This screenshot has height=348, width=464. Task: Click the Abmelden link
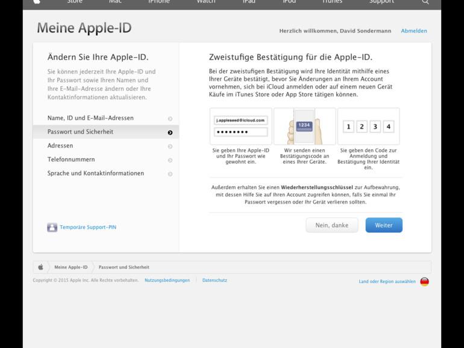pyautogui.click(x=414, y=31)
